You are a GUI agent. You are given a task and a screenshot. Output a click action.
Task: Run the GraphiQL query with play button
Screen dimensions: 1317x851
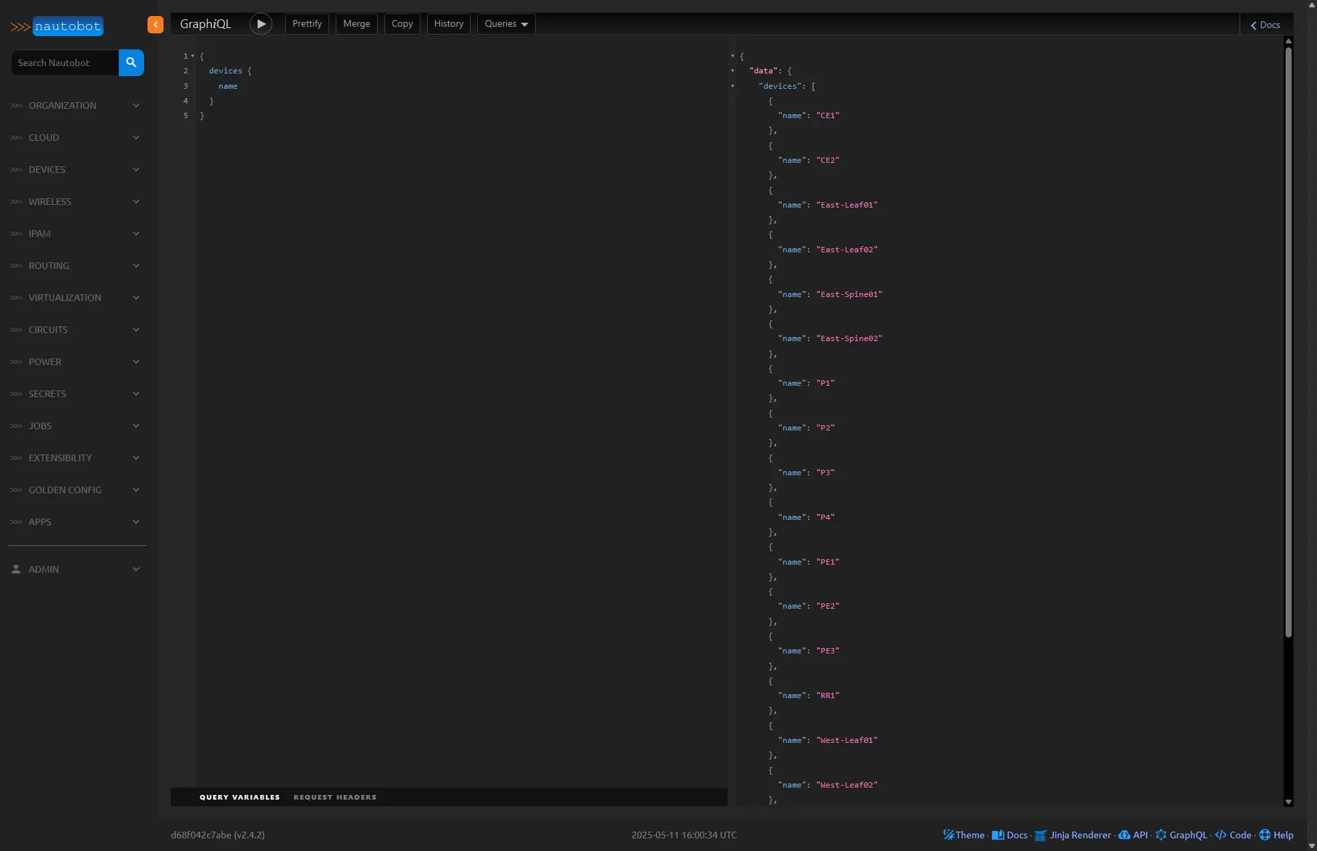(261, 24)
